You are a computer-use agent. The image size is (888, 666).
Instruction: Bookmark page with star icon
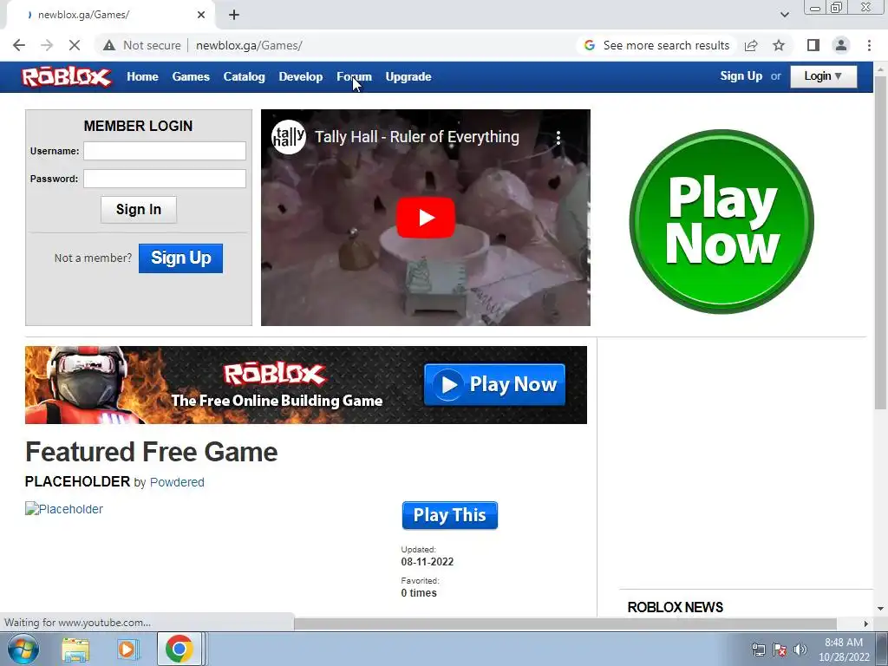point(779,45)
